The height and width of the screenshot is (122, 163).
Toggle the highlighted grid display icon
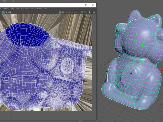coord(4,12)
